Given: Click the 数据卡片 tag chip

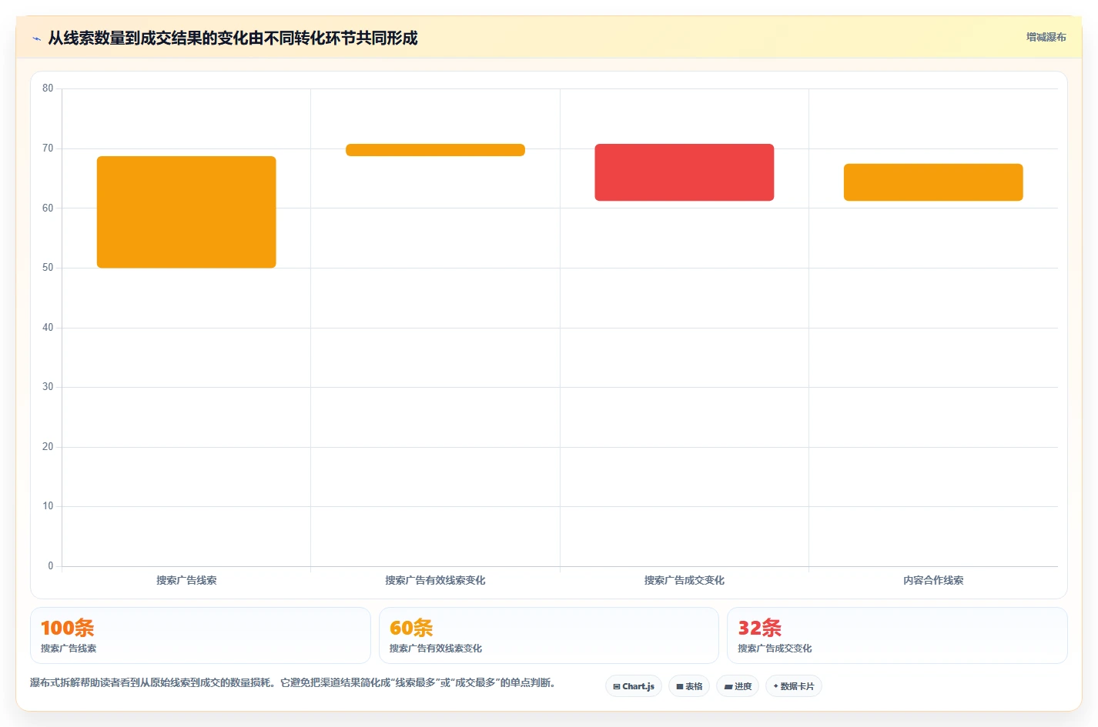Looking at the screenshot, I should [x=793, y=686].
